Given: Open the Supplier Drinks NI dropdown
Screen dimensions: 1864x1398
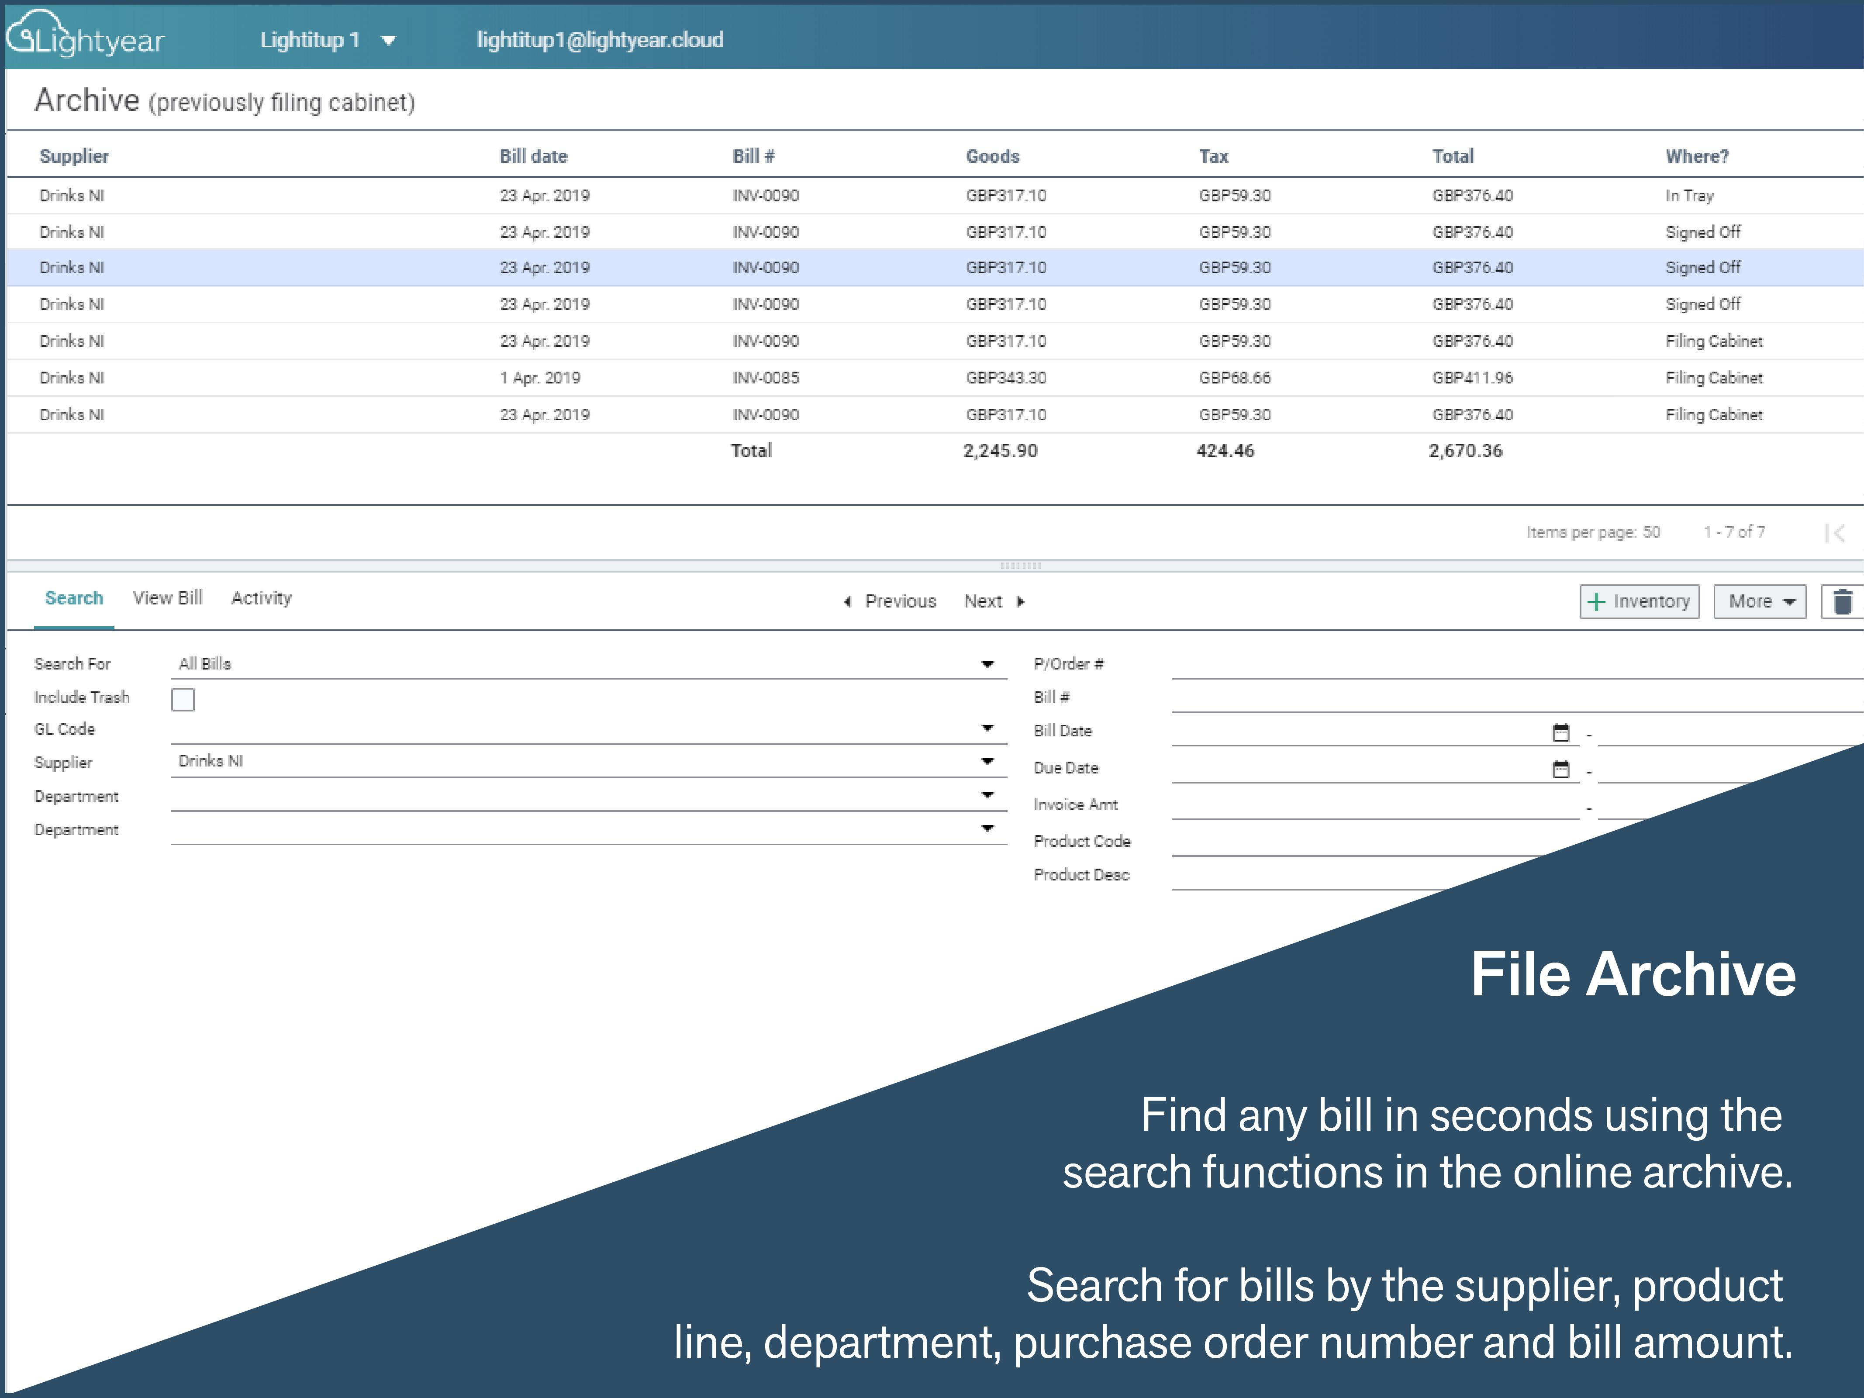Looking at the screenshot, I should tap(987, 762).
